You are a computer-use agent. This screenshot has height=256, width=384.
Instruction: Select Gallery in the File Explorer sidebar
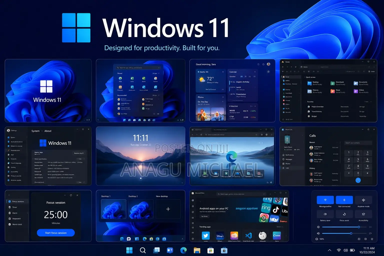pyautogui.click(x=286, y=80)
